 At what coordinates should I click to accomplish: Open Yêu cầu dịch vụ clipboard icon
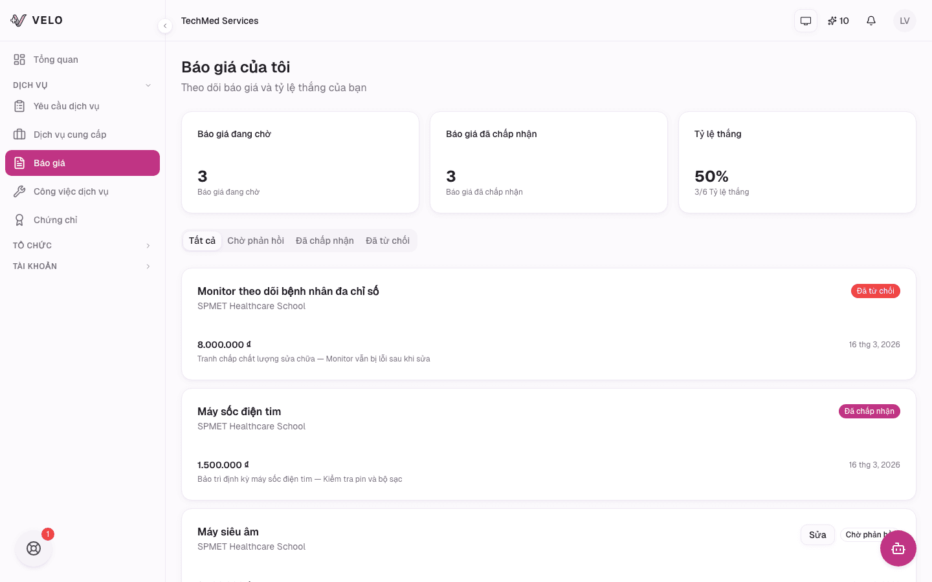coord(19,106)
